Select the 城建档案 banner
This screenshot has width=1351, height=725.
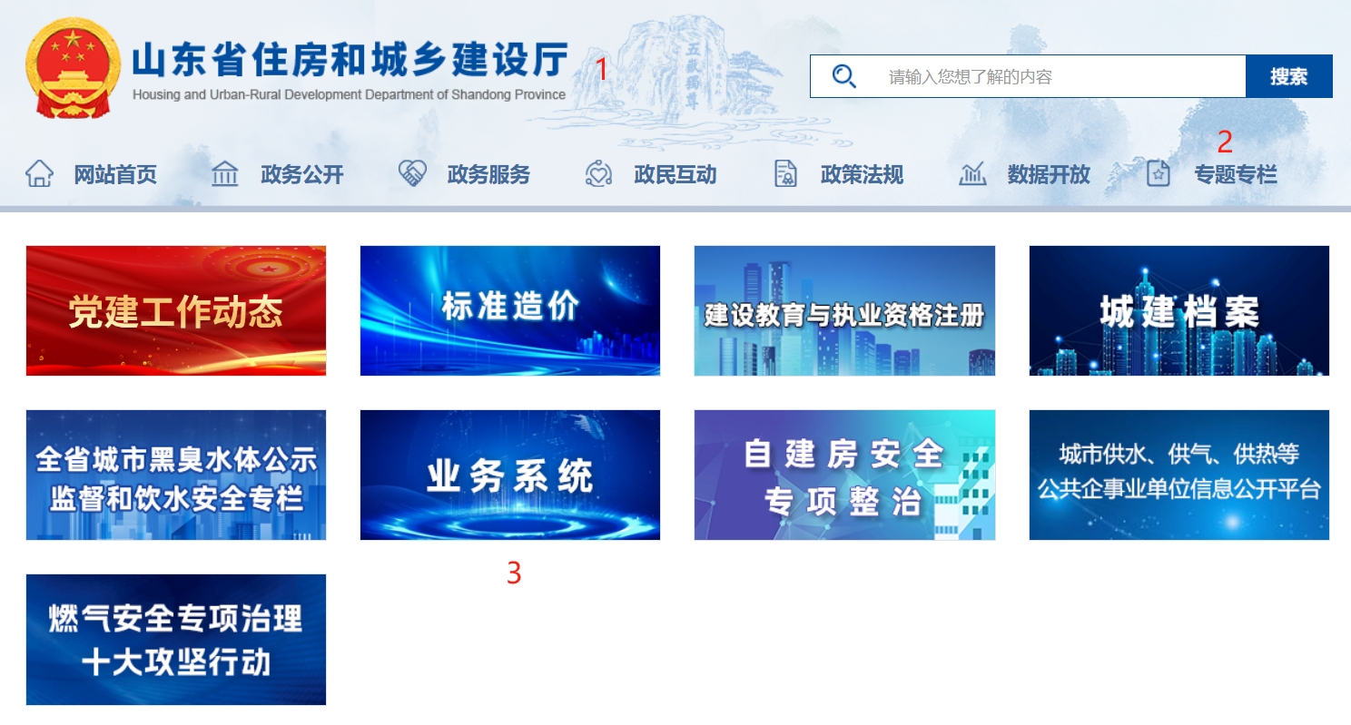(x=1178, y=310)
